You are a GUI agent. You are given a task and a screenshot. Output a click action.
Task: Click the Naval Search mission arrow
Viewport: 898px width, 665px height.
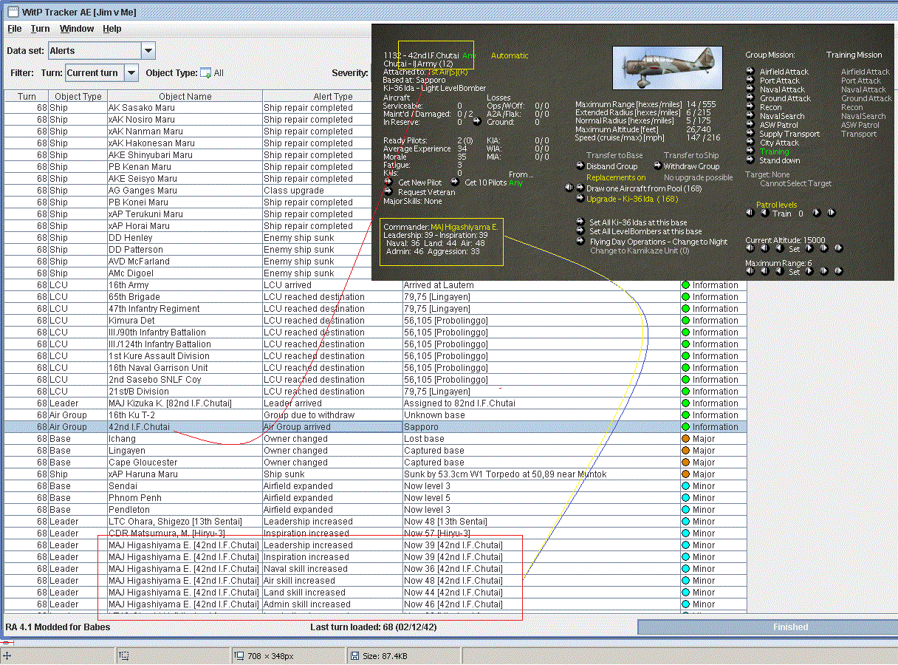pos(750,116)
